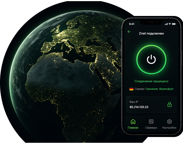Toggle the VPN power button off
183x143 pixels.
pyautogui.click(x=151, y=59)
